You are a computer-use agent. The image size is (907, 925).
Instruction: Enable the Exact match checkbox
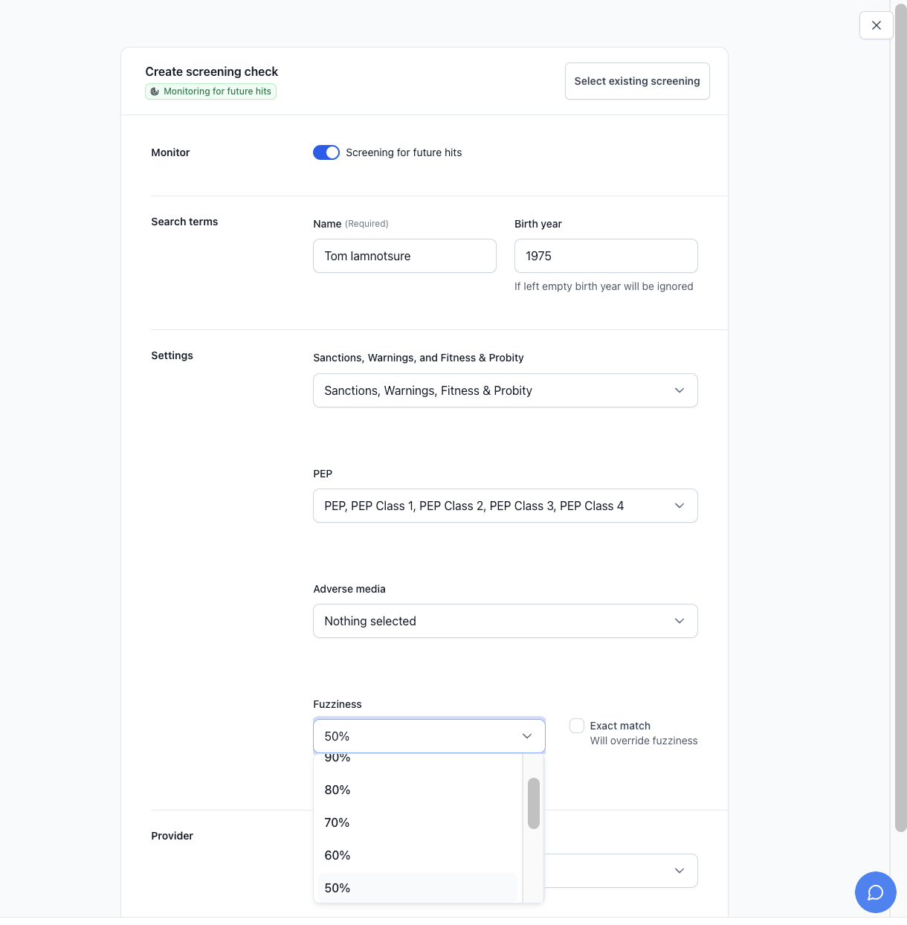[x=577, y=726]
